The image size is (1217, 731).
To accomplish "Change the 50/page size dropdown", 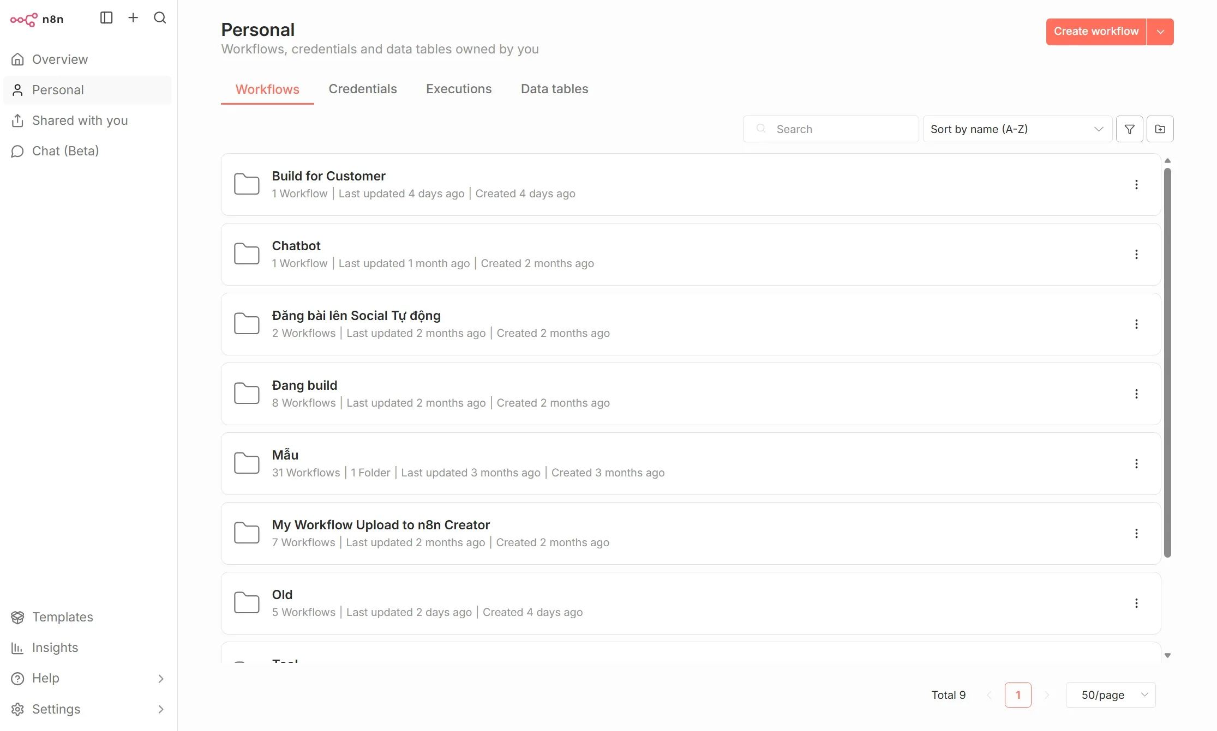I will pos(1110,695).
